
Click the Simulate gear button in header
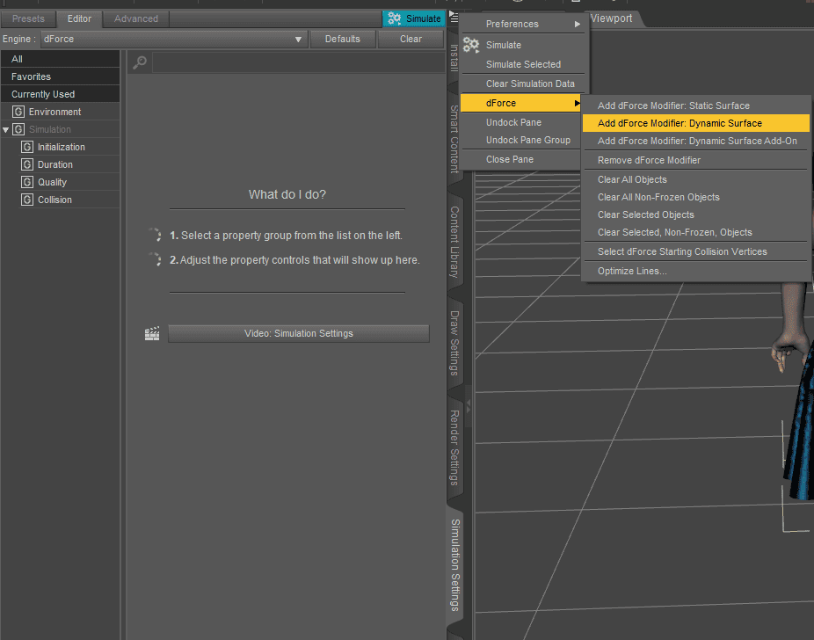click(x=414, y=18)
